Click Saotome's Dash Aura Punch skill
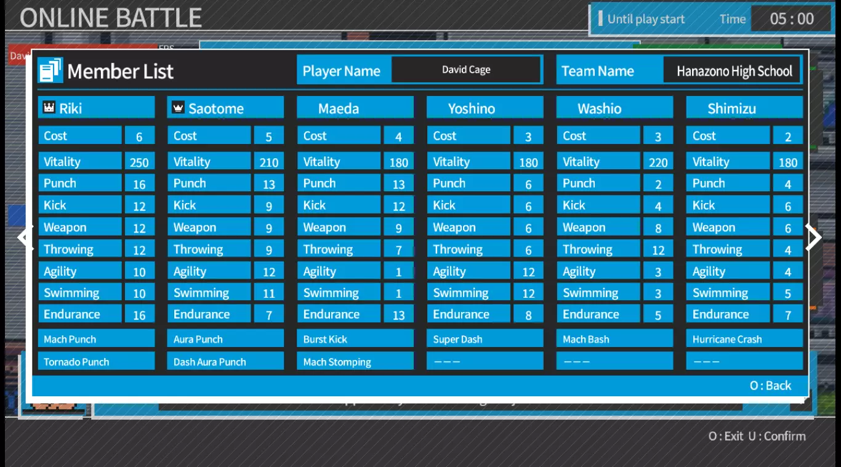Image resolution: width=841 pixels, height=467 pixels. point(225,361)
